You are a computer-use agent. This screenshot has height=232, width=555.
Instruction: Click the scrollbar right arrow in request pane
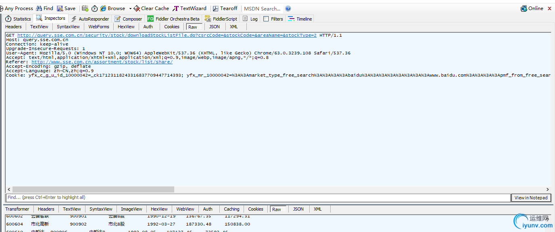548,189
